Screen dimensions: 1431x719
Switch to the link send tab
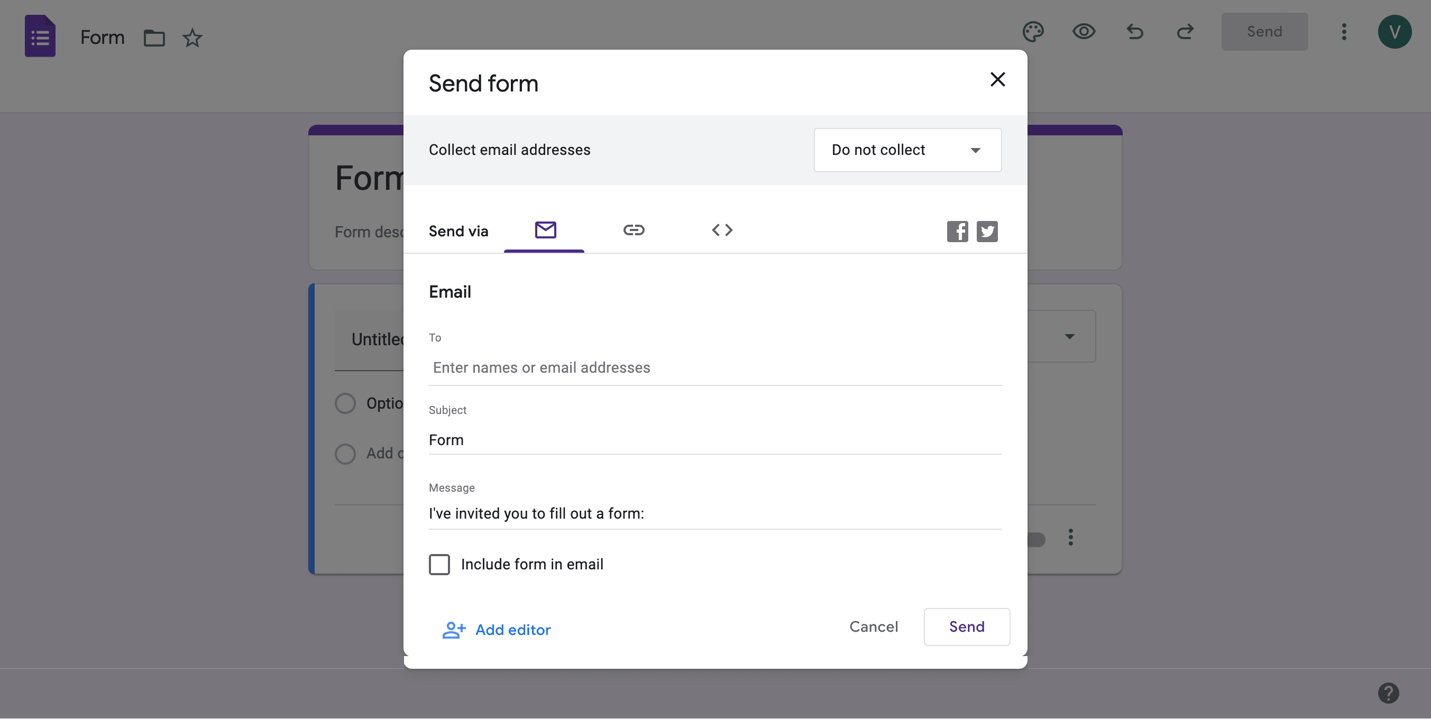pyautogui.click(x=634, y=230)
